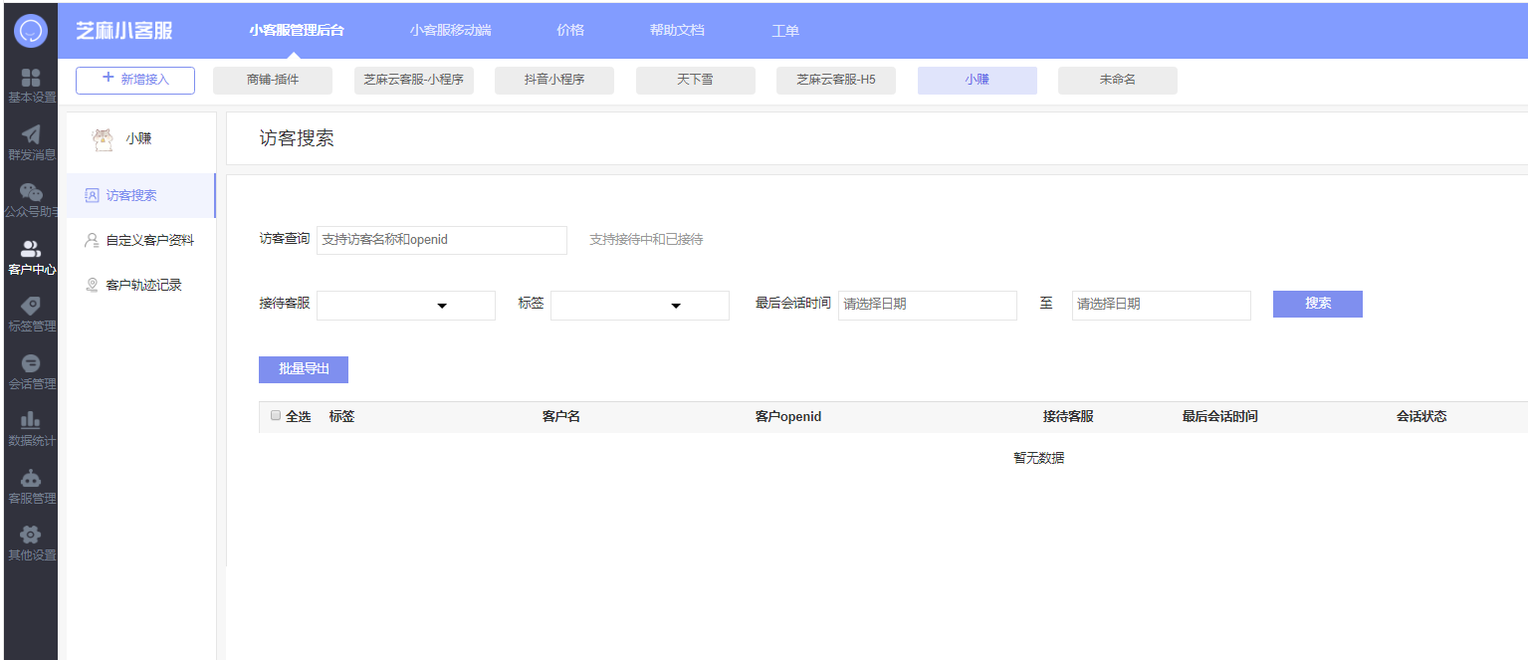This screenshot has height=660, width=1528.
Task: Select the 芝麻云客服-小程序 channel tab
Action: pos(414,81)
